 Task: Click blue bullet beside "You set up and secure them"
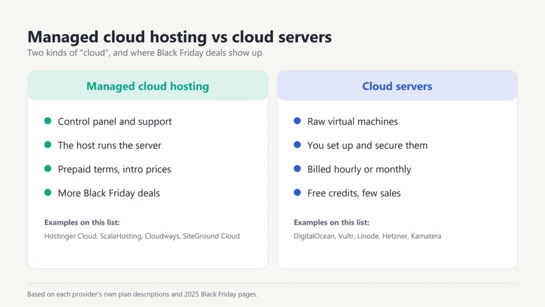click(x=297, y=145)
